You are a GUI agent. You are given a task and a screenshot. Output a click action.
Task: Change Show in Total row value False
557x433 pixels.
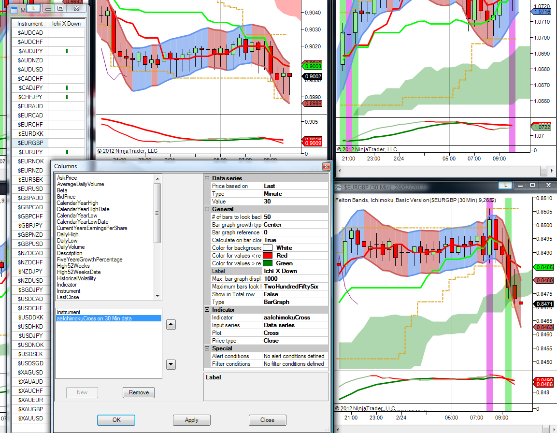click(x=295, y=294)
